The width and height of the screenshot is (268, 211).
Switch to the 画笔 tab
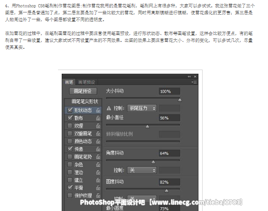[69, 82]
